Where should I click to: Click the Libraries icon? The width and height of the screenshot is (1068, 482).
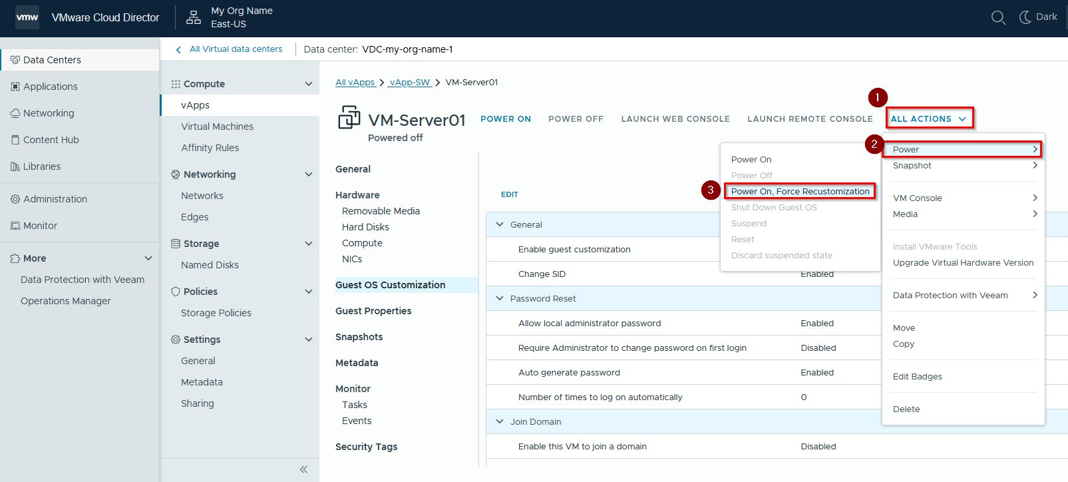pos(15,166)
